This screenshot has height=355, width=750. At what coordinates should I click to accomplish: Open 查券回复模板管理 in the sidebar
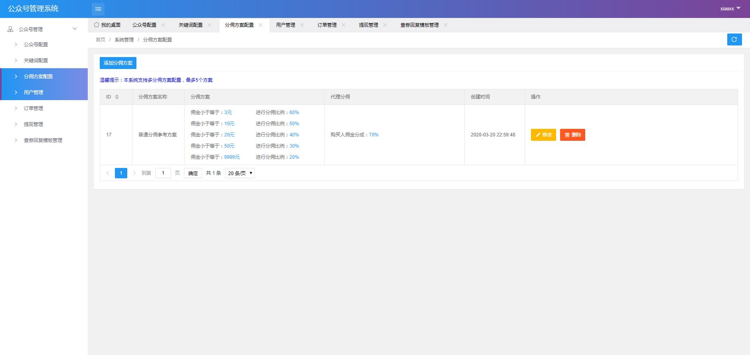[44, 140]
